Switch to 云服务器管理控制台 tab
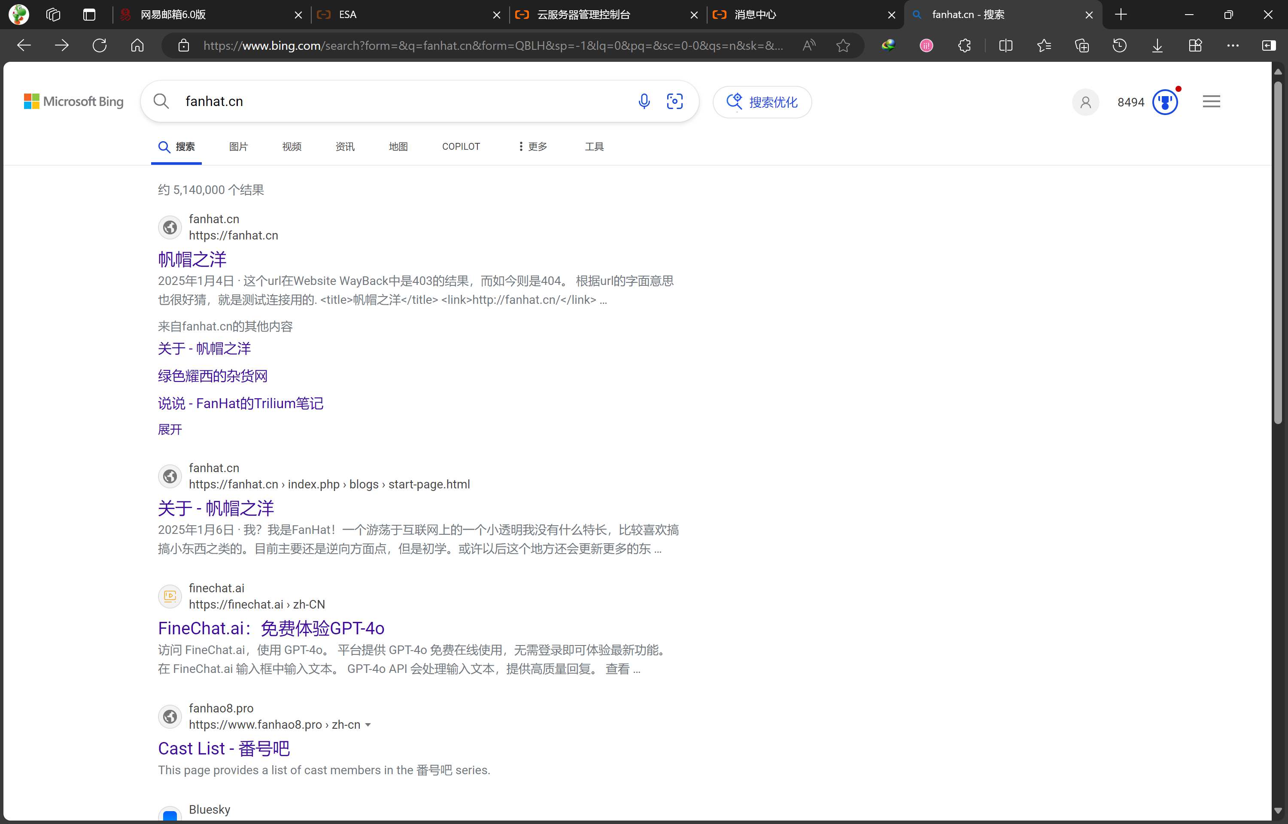The width and height of the screenshot is (1288, 824). point(608,15)
